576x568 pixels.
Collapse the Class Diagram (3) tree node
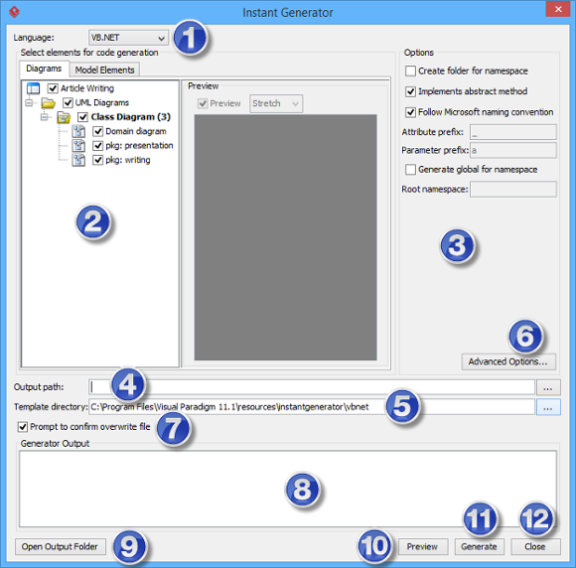coord(44,117)
